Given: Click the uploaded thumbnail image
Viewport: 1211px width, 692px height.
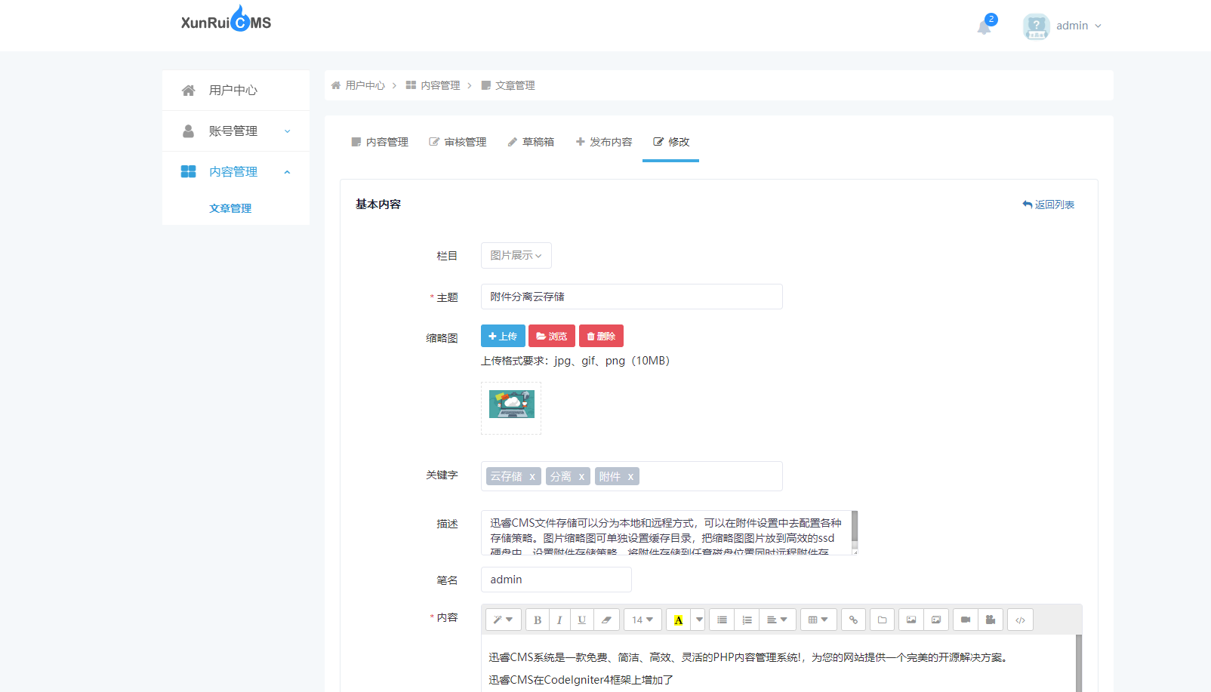Looking at the screenshot, I should 512,404.
